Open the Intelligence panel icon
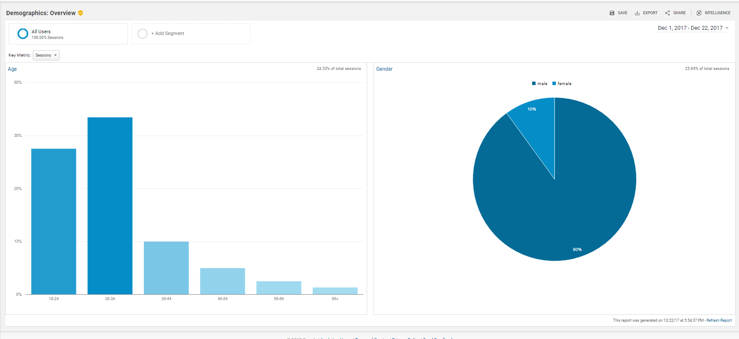This screenshot has height=339, width=739. pyautogui.click(x=699, y=13)
